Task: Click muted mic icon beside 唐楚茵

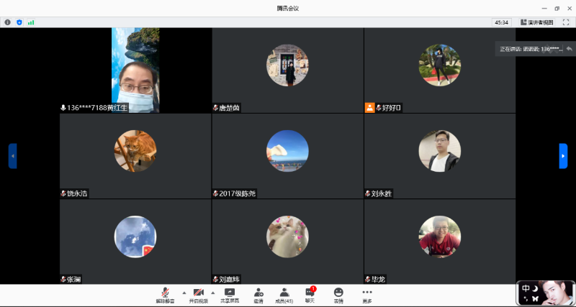Action: pos(215,108)
